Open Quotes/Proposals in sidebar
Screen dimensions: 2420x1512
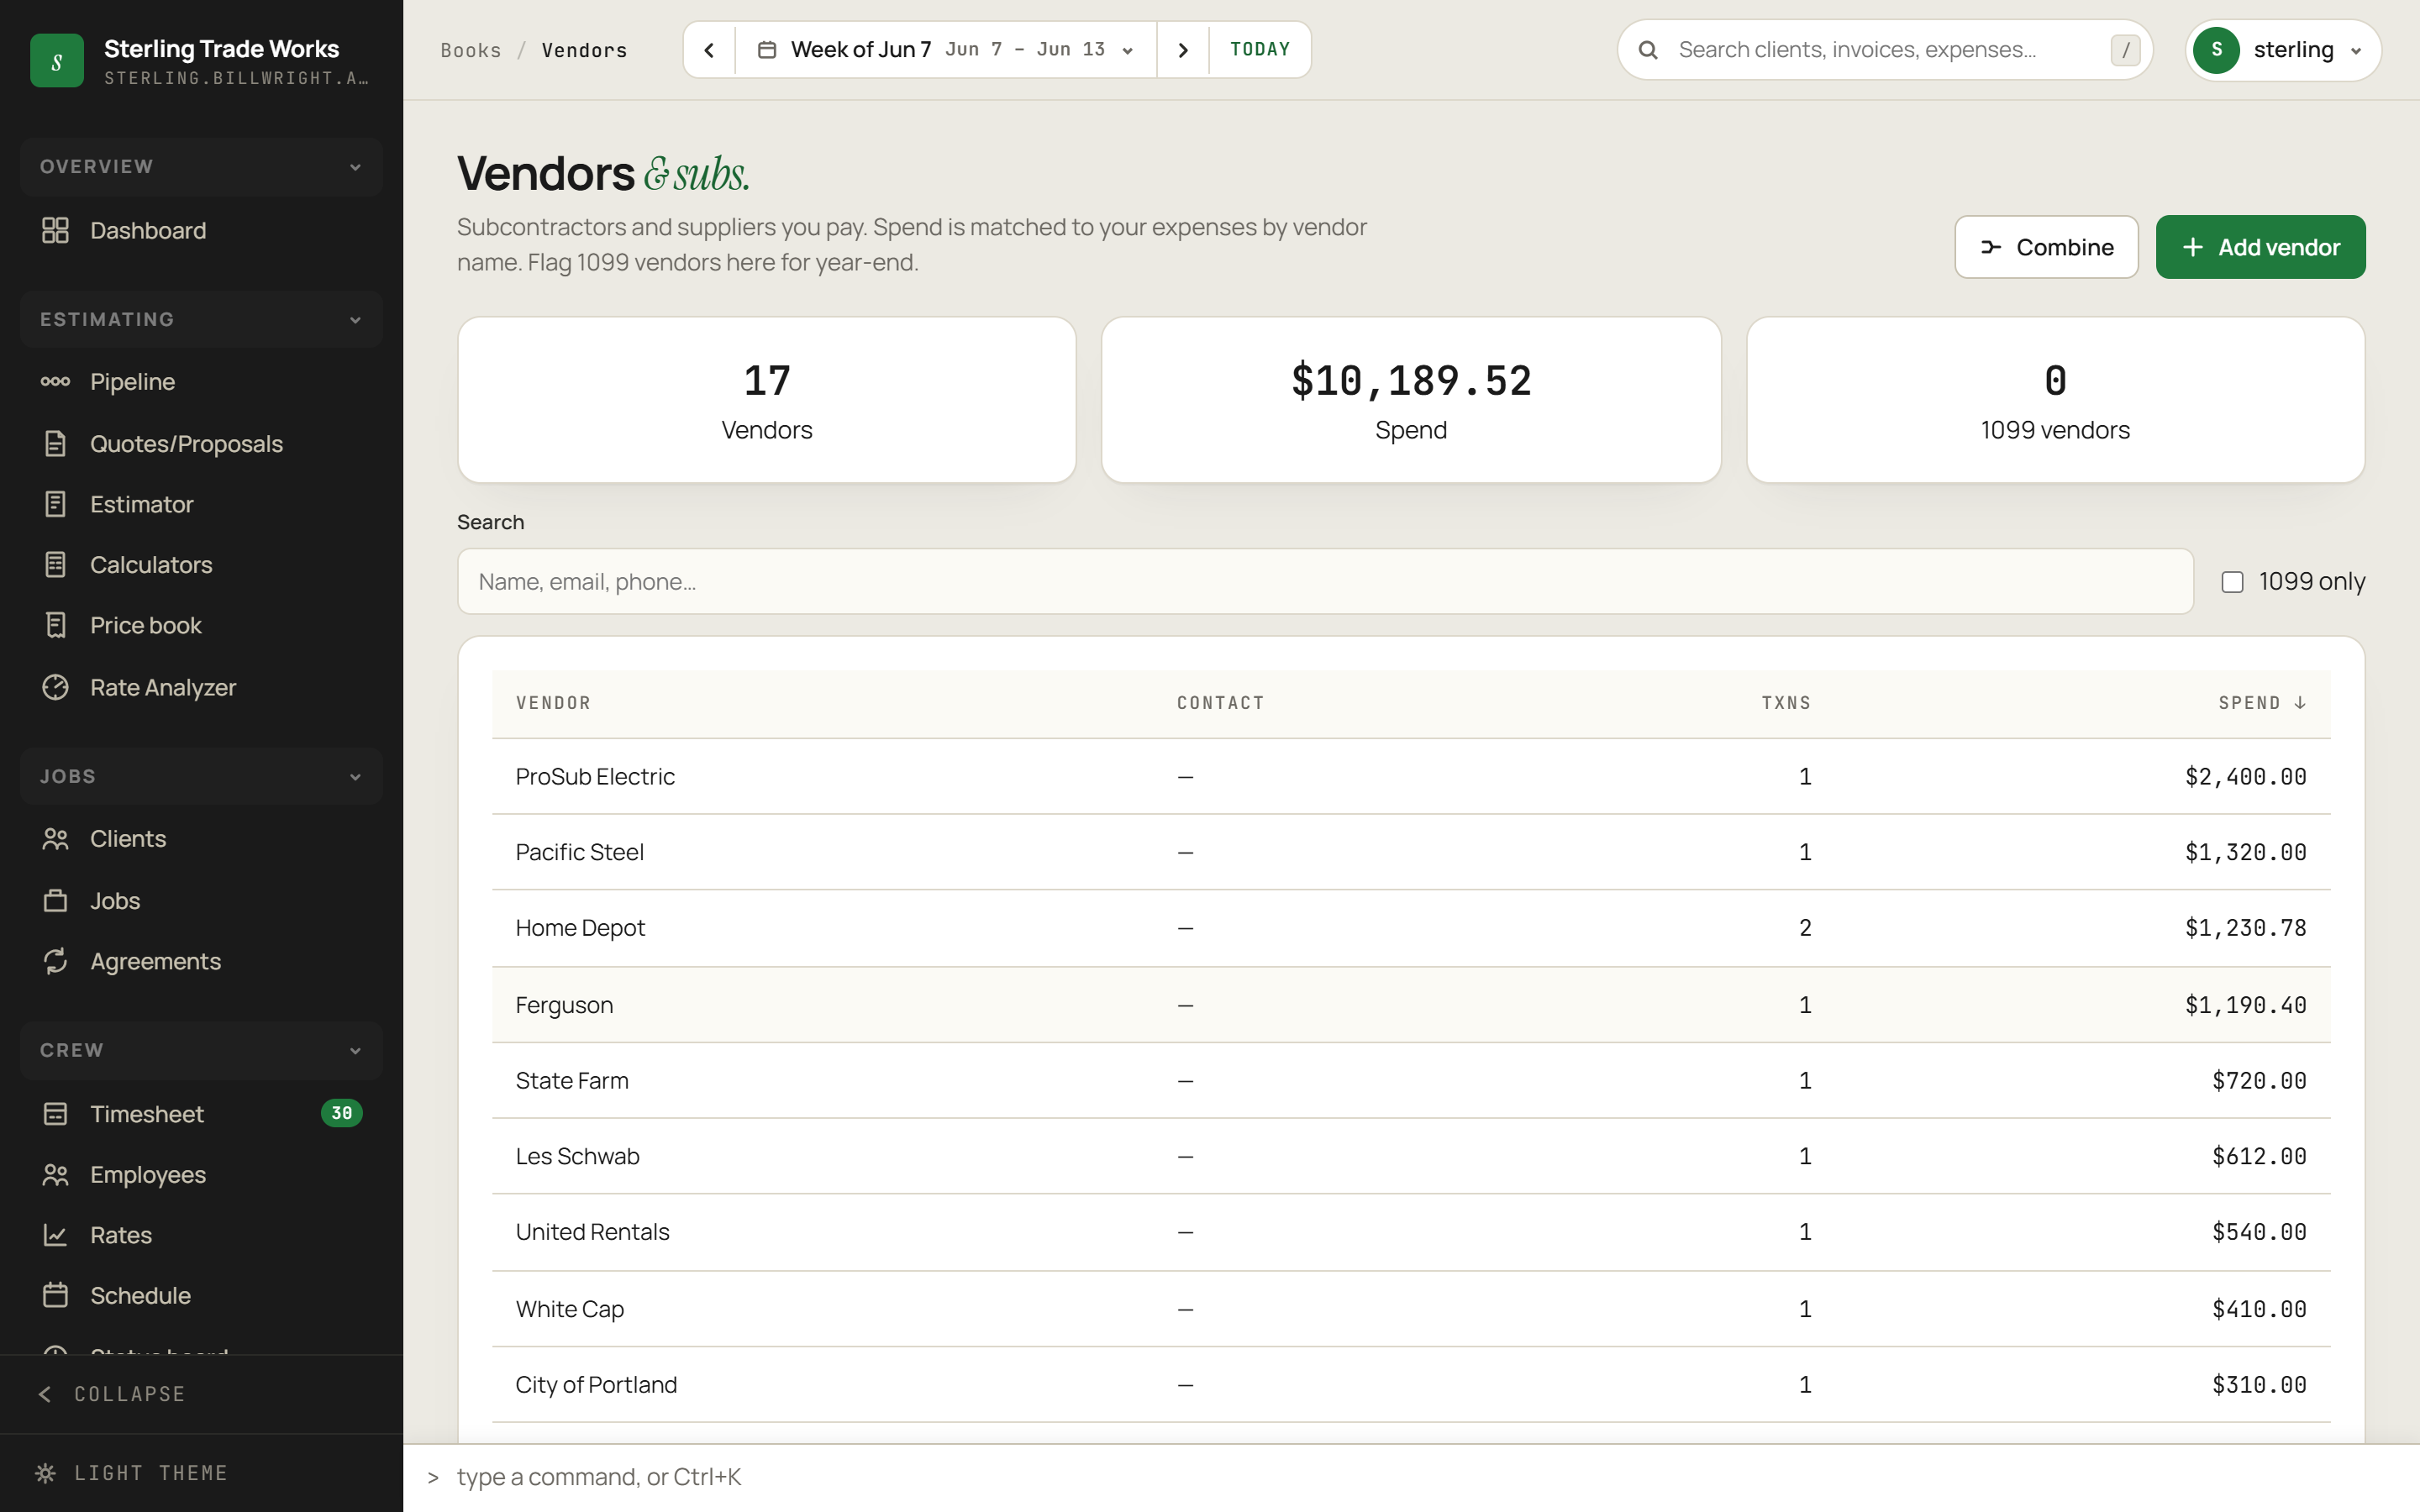(201, 443)
